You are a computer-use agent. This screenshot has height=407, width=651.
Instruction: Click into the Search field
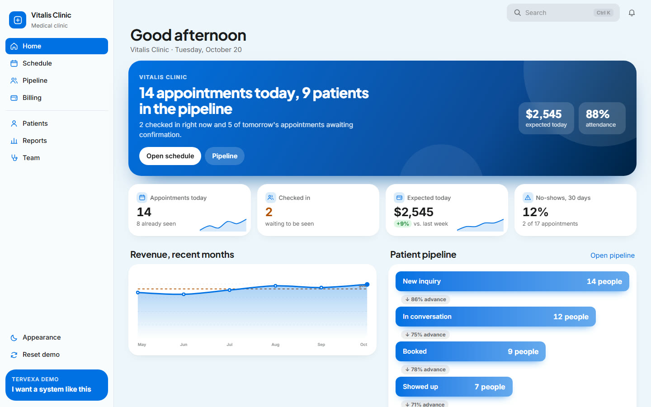click(x=563, y=13)
